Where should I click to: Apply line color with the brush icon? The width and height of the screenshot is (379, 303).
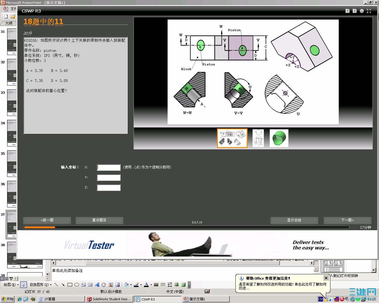click(x=136, y=285)
